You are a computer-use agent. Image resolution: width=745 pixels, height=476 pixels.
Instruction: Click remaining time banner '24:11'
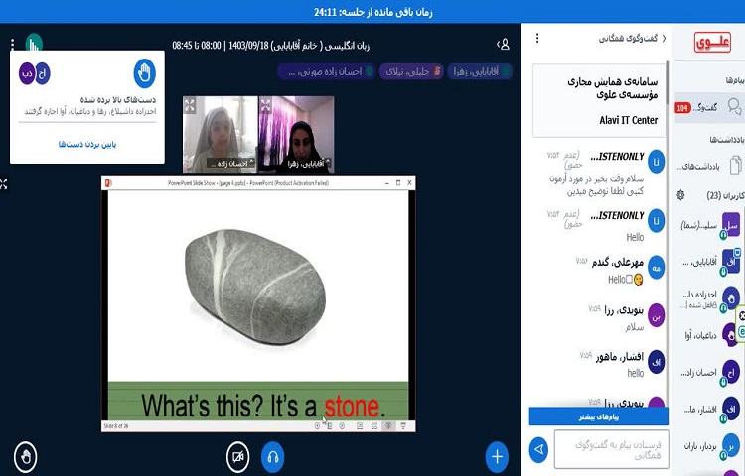tap(372, 12)
